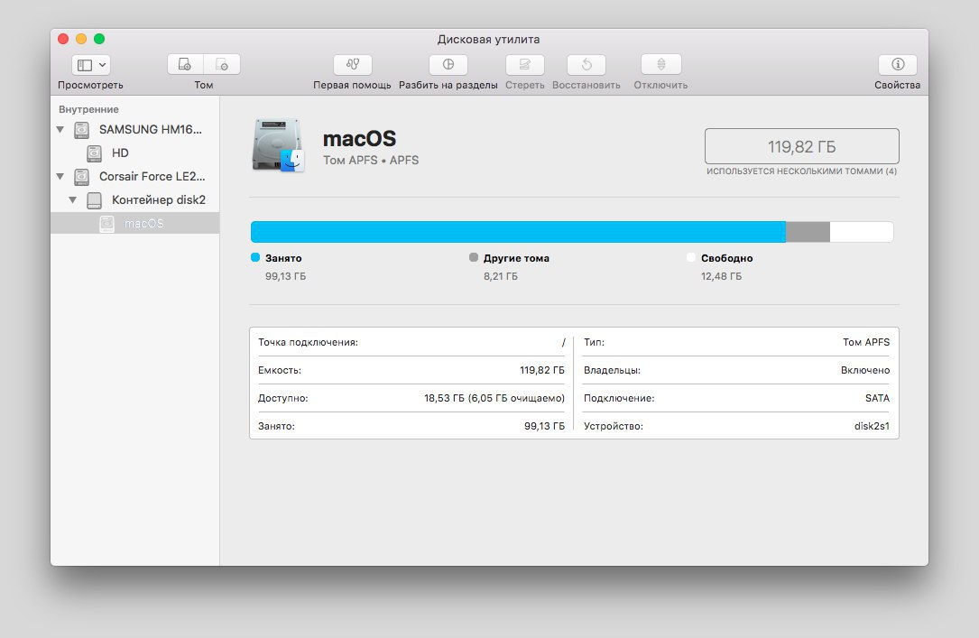Click the Erase toolbar icon
Screen dimensions: 979x638
[525, 64]
